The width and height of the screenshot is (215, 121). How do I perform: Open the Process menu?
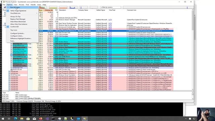(21, 5)
